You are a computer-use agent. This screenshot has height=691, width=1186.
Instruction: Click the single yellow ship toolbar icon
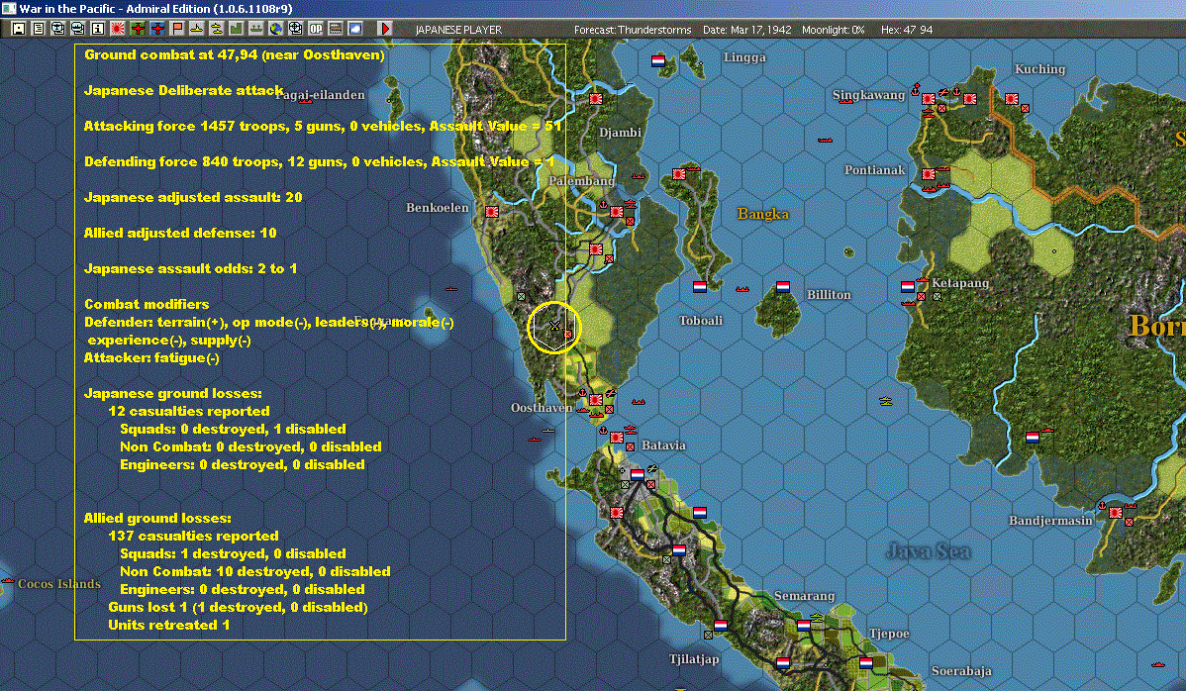197,29
